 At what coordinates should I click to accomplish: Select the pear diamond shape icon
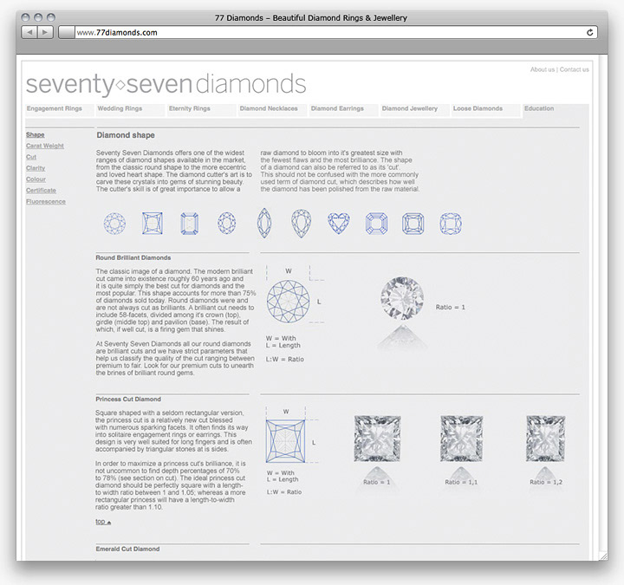(x=302, y=224)
